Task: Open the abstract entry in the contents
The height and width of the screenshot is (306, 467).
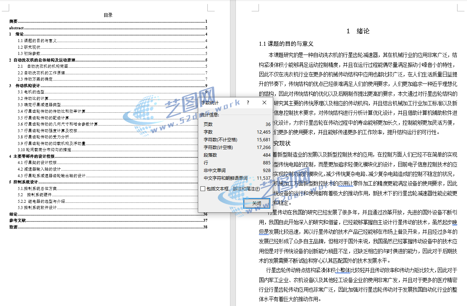Action: tap(108, 28)
